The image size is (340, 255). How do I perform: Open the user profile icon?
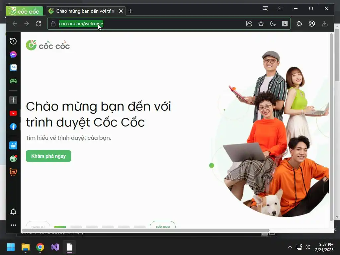312,24
